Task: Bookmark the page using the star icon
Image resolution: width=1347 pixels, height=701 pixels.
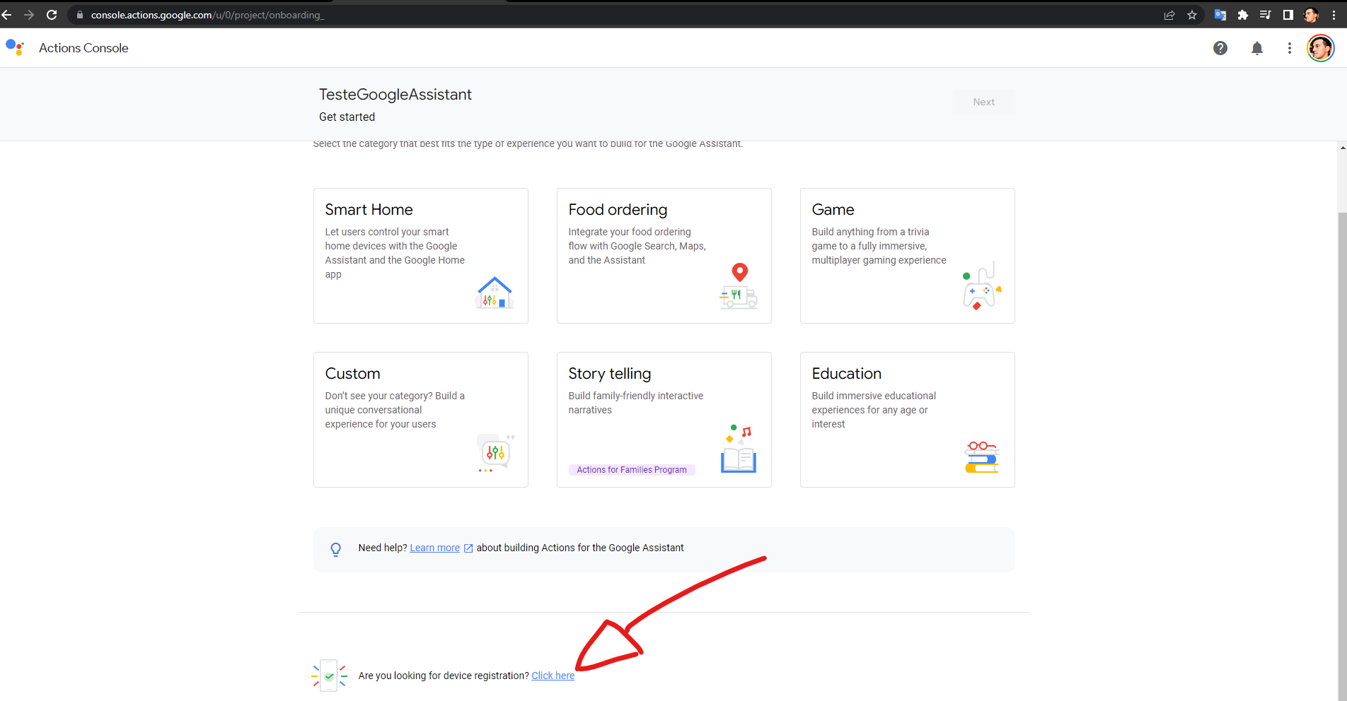Action: click(1193, 14)
